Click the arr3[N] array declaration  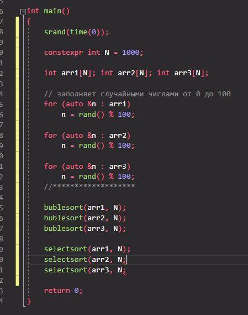coord(183,73)
